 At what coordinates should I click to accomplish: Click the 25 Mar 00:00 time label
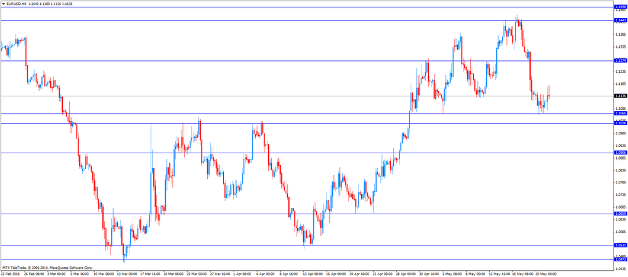[x=196, y=274]
